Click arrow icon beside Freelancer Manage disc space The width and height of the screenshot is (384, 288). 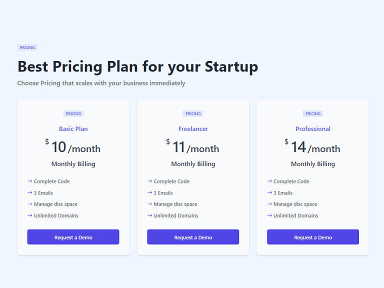[150, 204]
